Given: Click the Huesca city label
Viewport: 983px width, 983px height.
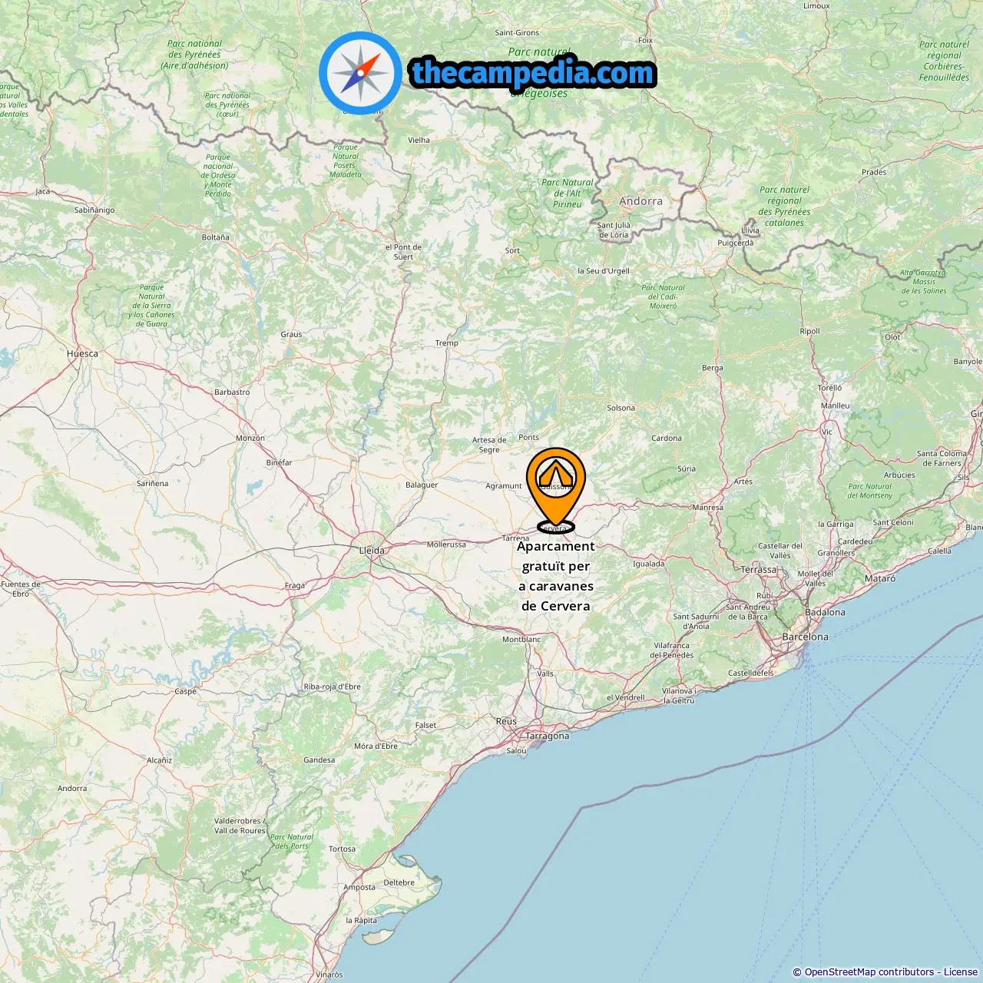Looking at the screenshot, I should [82, 354].
